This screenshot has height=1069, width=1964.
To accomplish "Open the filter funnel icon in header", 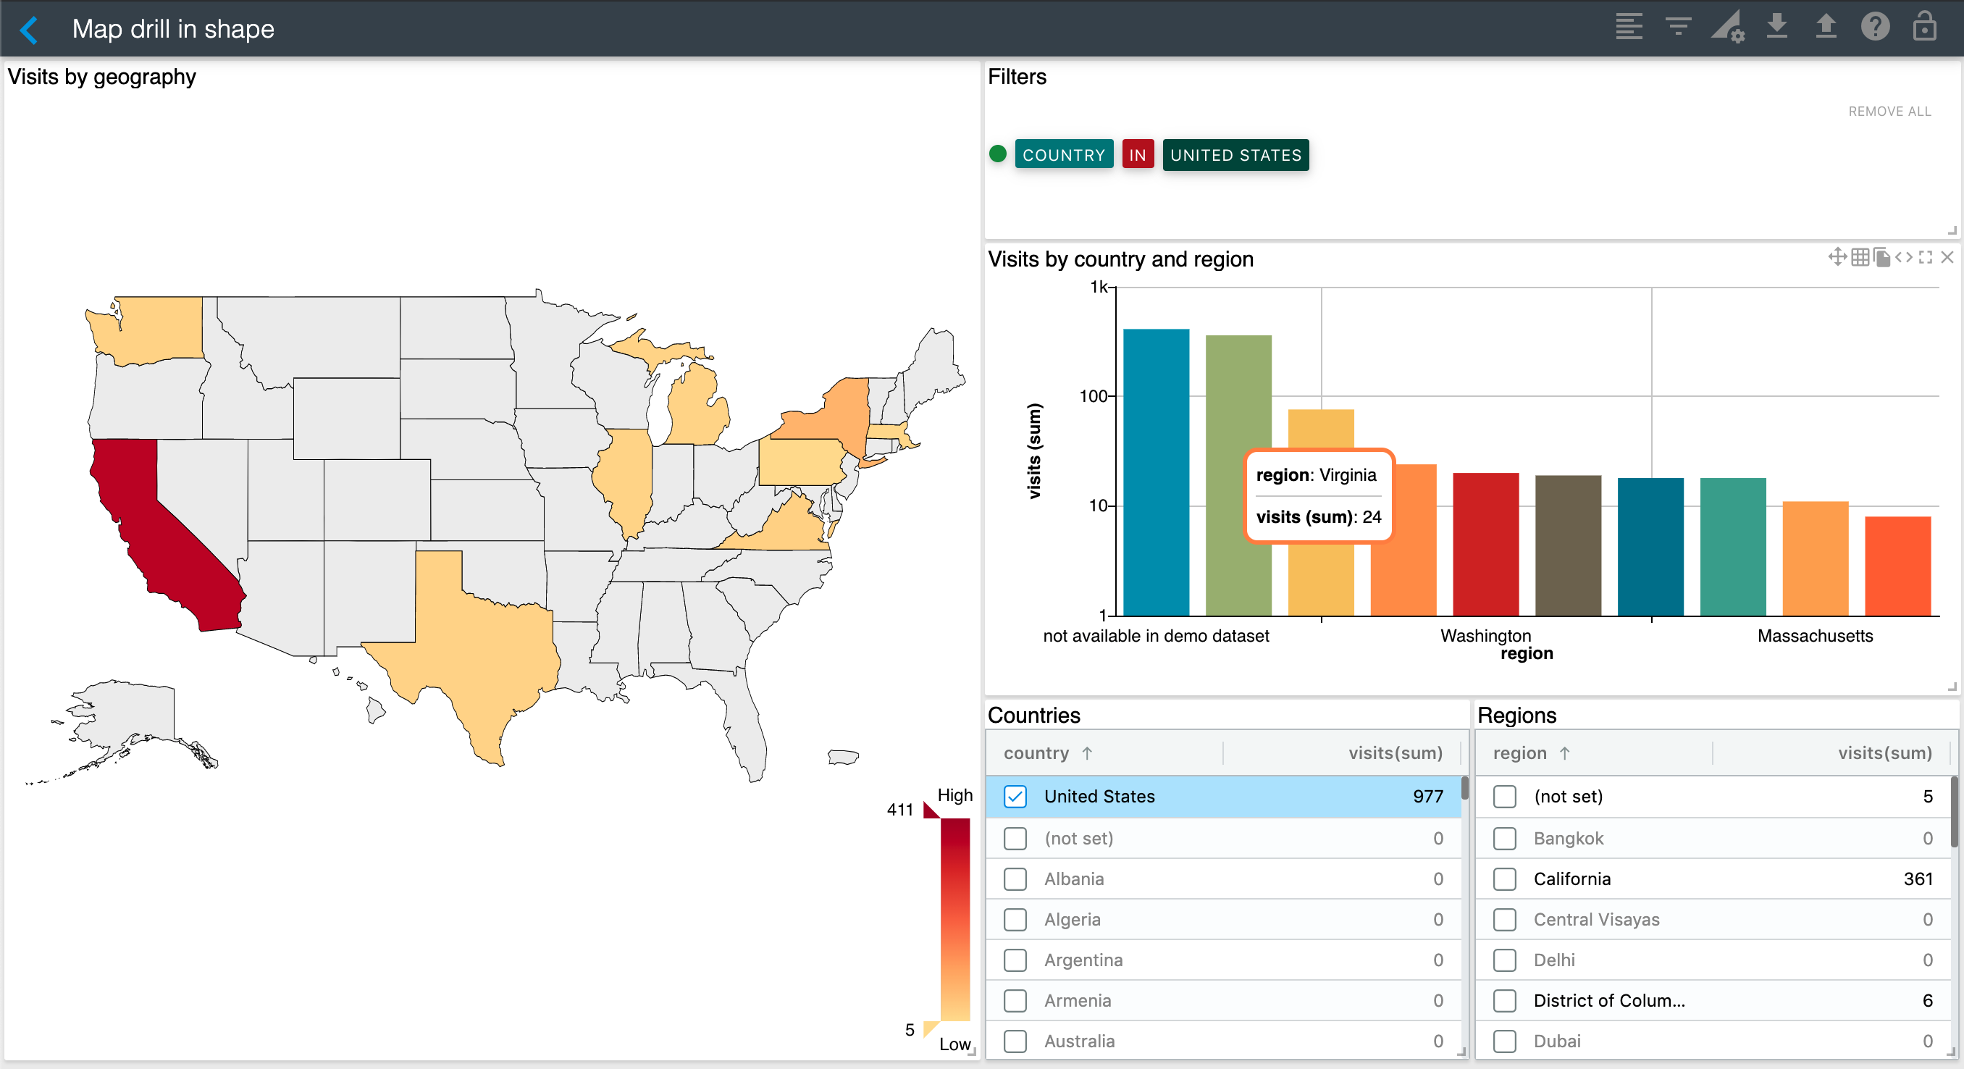I will coord(1678,28).
